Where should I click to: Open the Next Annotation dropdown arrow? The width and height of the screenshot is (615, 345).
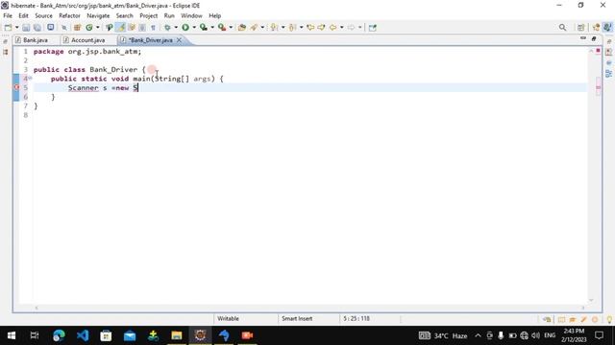[283, 28]
